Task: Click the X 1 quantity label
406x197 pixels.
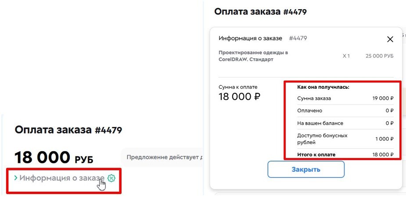Action: point(346,56)
